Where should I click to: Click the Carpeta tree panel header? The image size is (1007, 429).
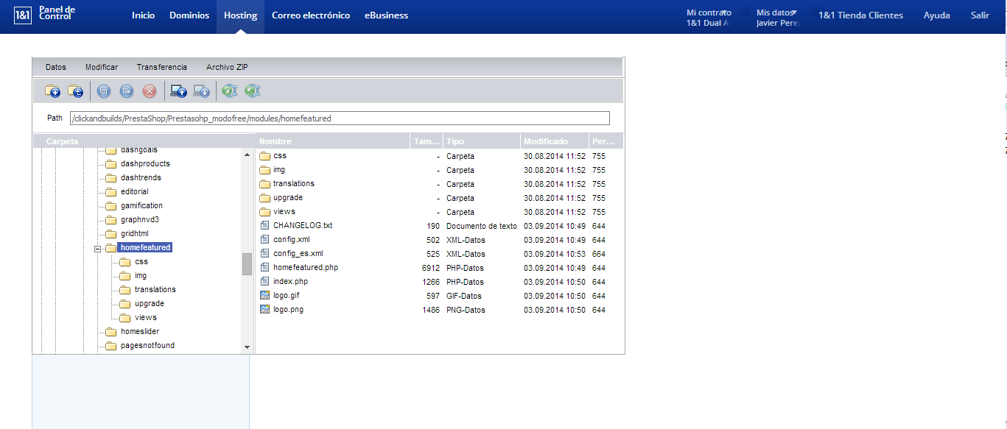click(x=143, y=141)
